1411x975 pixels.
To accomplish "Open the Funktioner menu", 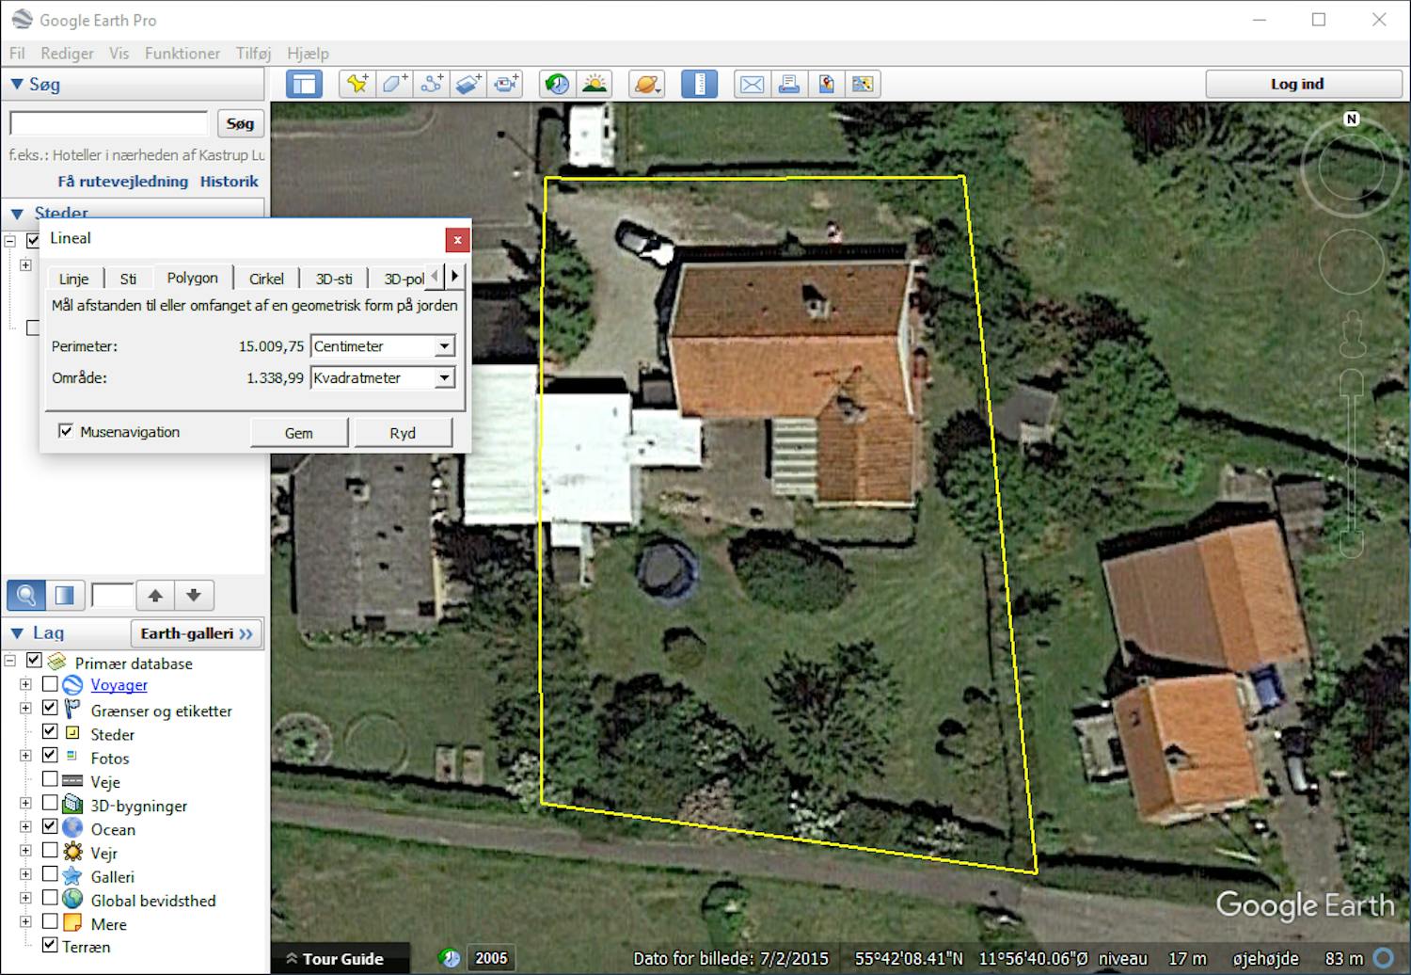I will [x=182, y=54].
